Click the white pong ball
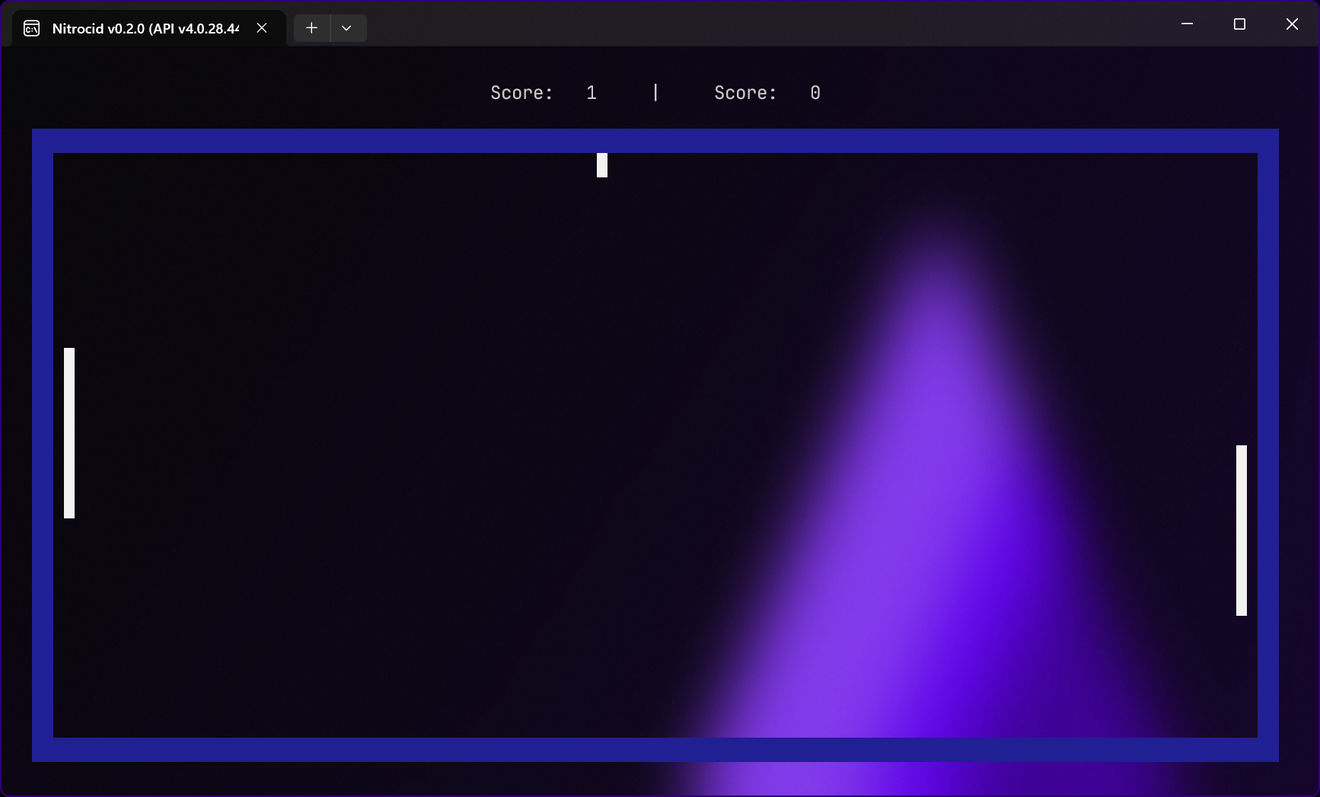 tap(602, 165)
